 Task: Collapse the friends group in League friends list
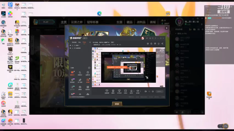[176, 33]
